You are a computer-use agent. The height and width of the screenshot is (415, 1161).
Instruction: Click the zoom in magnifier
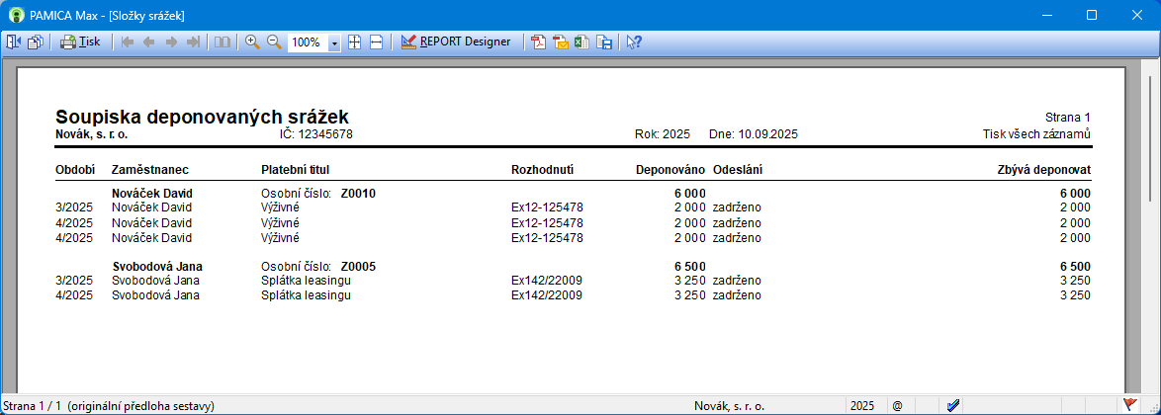[x=252, y=42]
